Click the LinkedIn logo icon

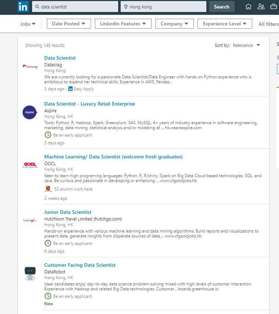pyautogui.click(x=23, y=7)
